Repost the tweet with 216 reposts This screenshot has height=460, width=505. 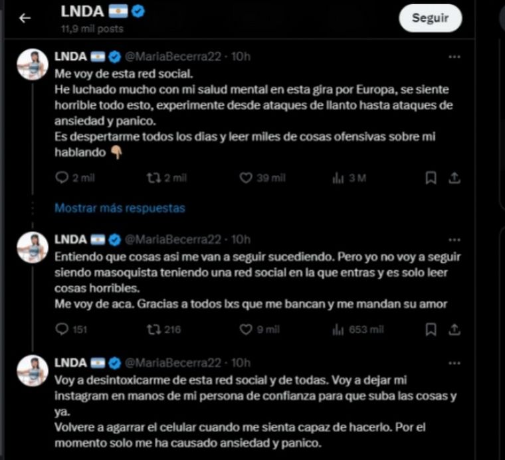pyautogui.click(x=152, y=329)
